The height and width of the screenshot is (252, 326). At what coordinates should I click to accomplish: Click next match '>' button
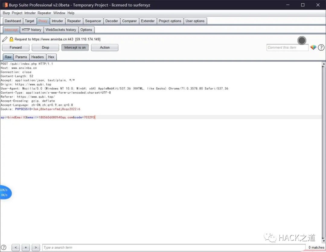[36, 247]
